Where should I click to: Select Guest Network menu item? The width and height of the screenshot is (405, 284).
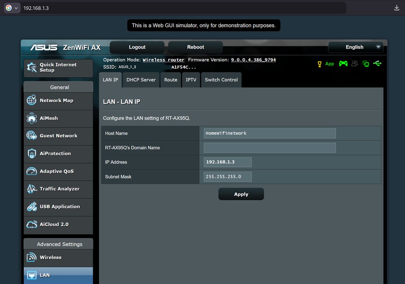coord(59,136)
